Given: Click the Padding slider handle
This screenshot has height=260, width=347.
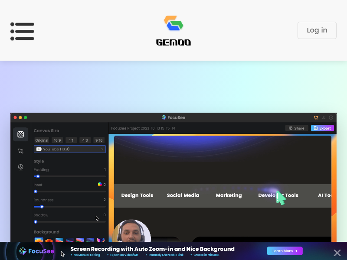Looking at the screenshot, I should (x=38, y=176).
